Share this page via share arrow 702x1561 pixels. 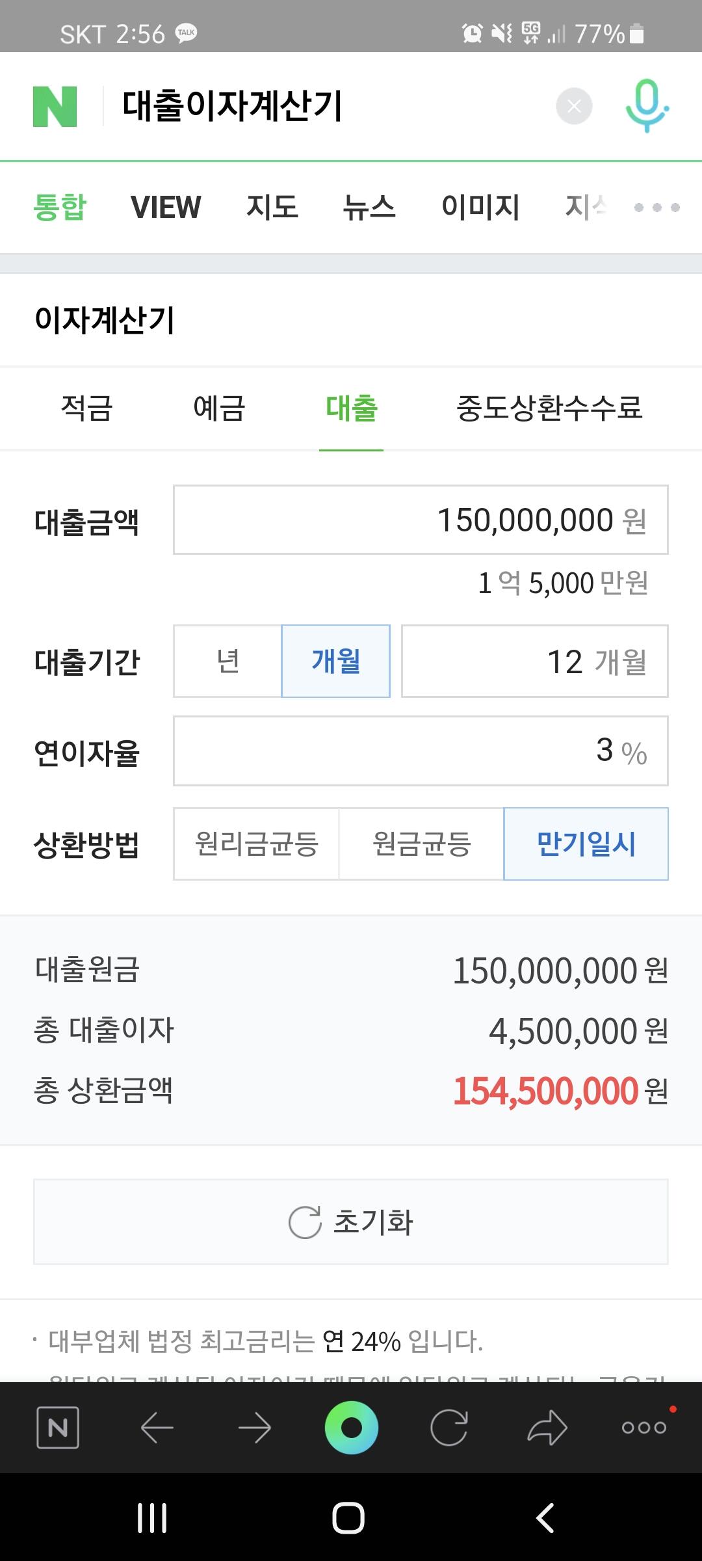click(x=547, y=1428)
